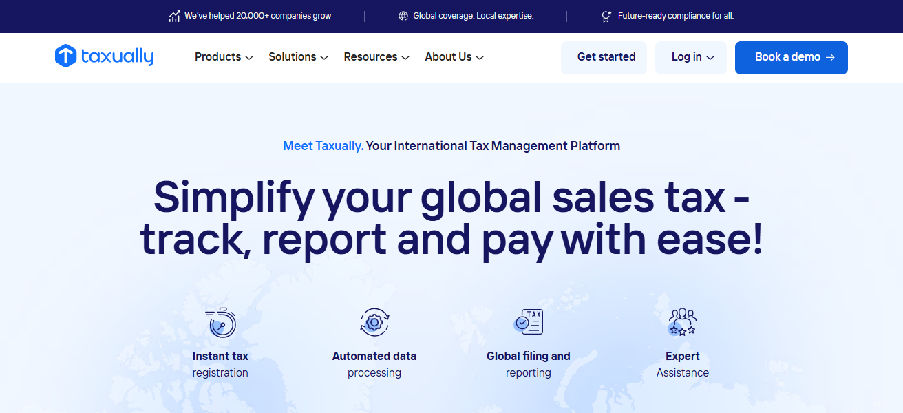Click the Instant tax registration label
The height and width of the screenshot is (413, 903).
point(220,364)
